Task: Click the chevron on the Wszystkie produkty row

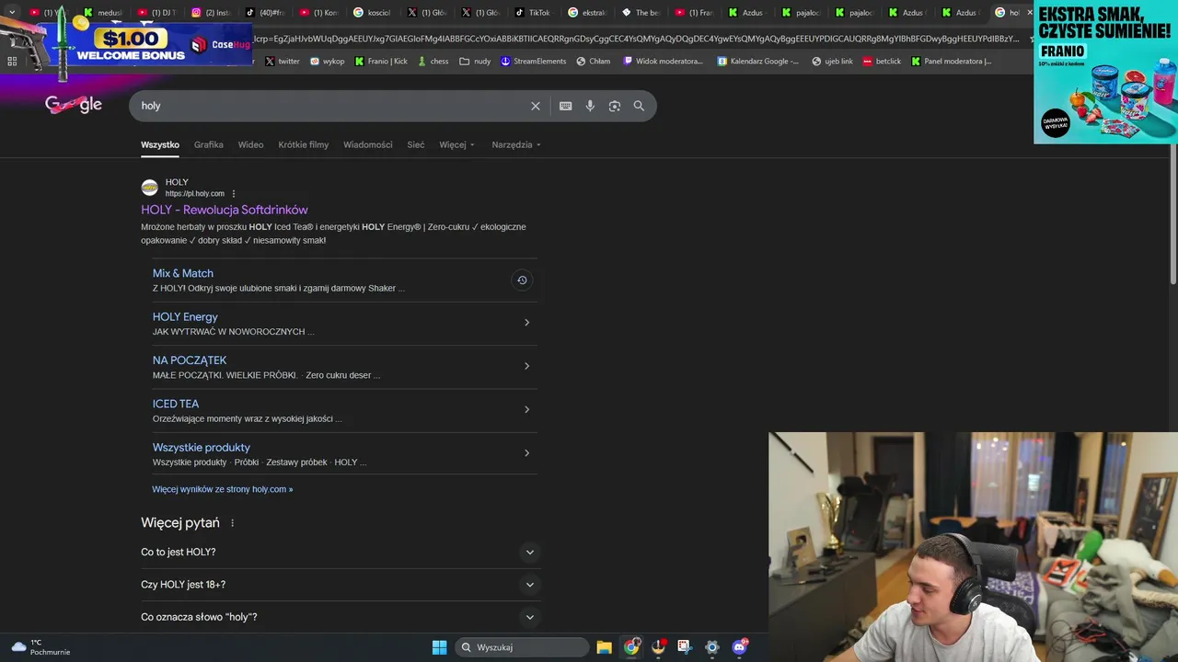Action: (526, 452)
